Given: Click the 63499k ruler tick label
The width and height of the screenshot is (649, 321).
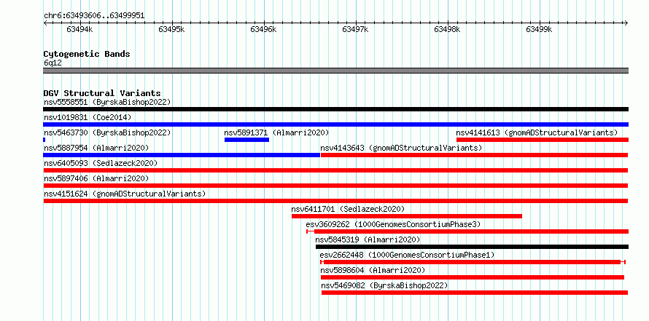Looking at the screenshot, I should (539, 29).
